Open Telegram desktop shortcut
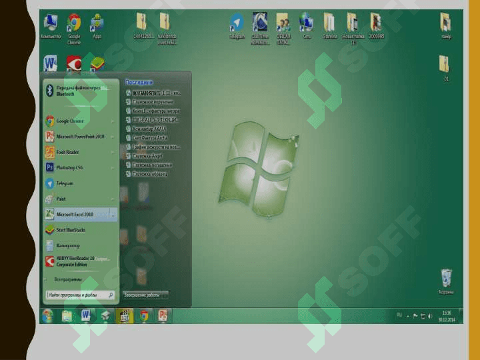 pos(237,26)
